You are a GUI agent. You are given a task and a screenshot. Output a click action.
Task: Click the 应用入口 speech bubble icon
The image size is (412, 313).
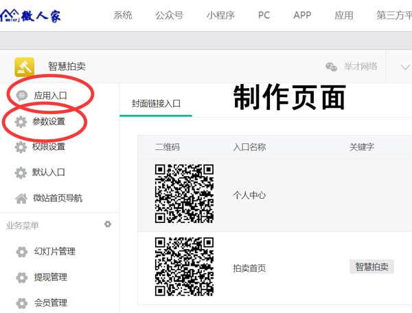pyautogui.click(x=21, y=96)
